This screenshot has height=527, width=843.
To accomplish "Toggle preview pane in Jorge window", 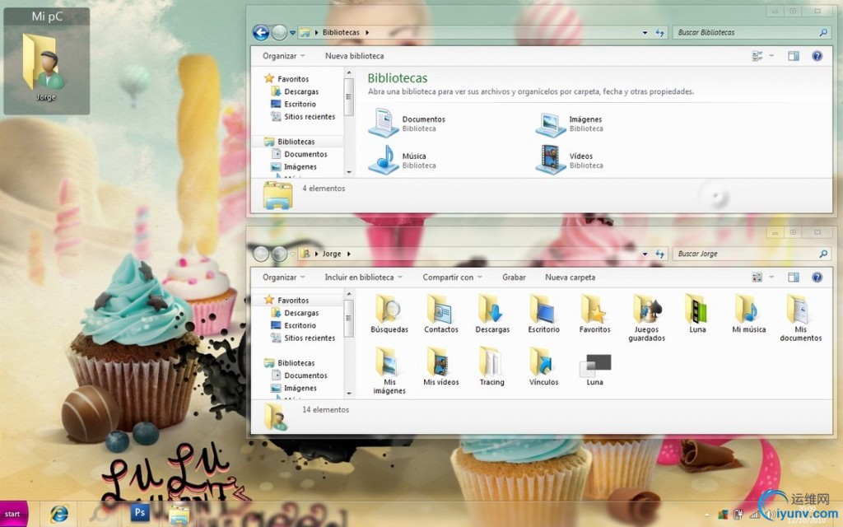I will click(x=794, y=277).
